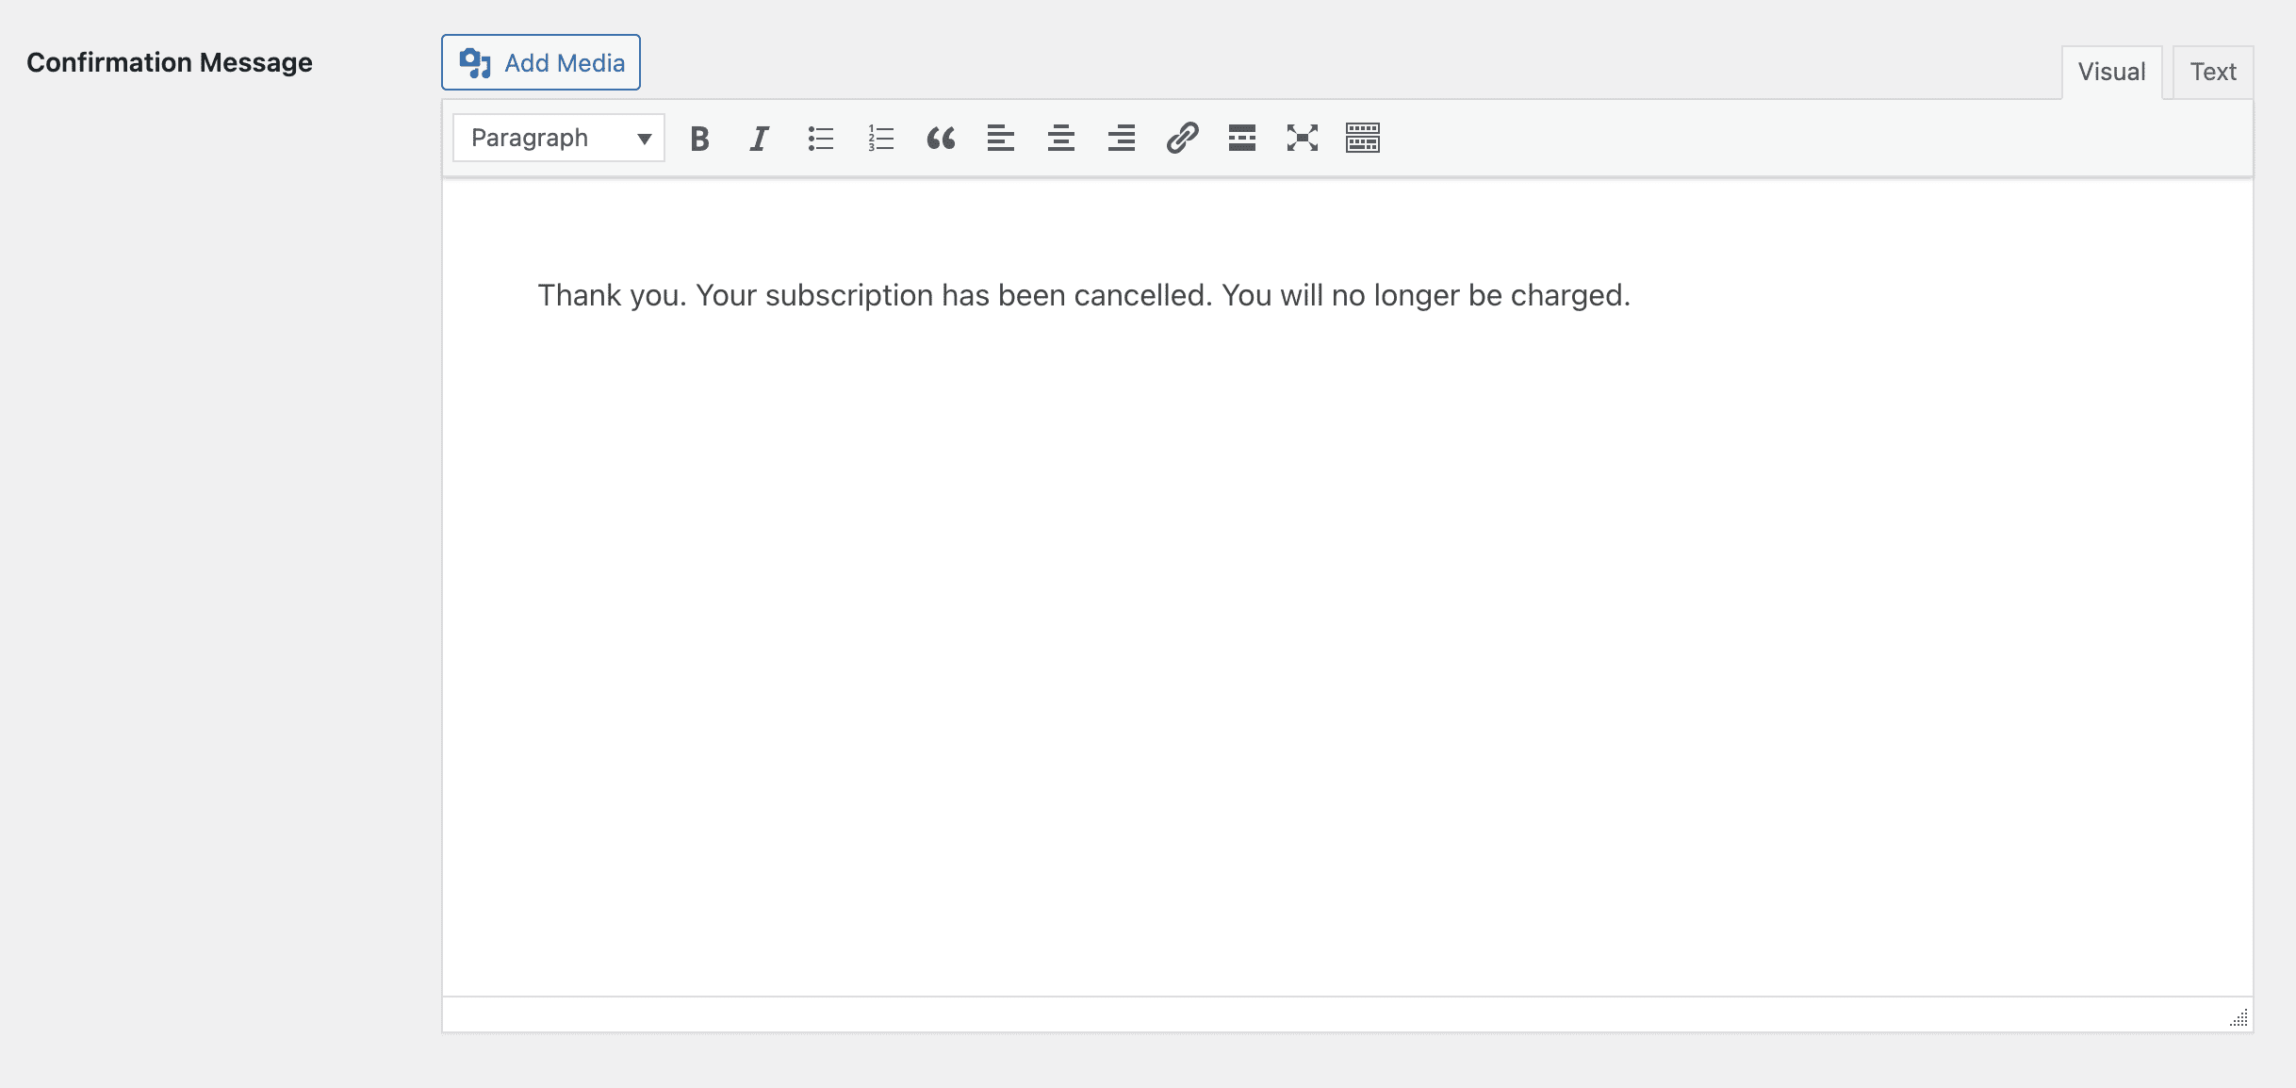Toggle bold formatting

[x=699, y=139]
